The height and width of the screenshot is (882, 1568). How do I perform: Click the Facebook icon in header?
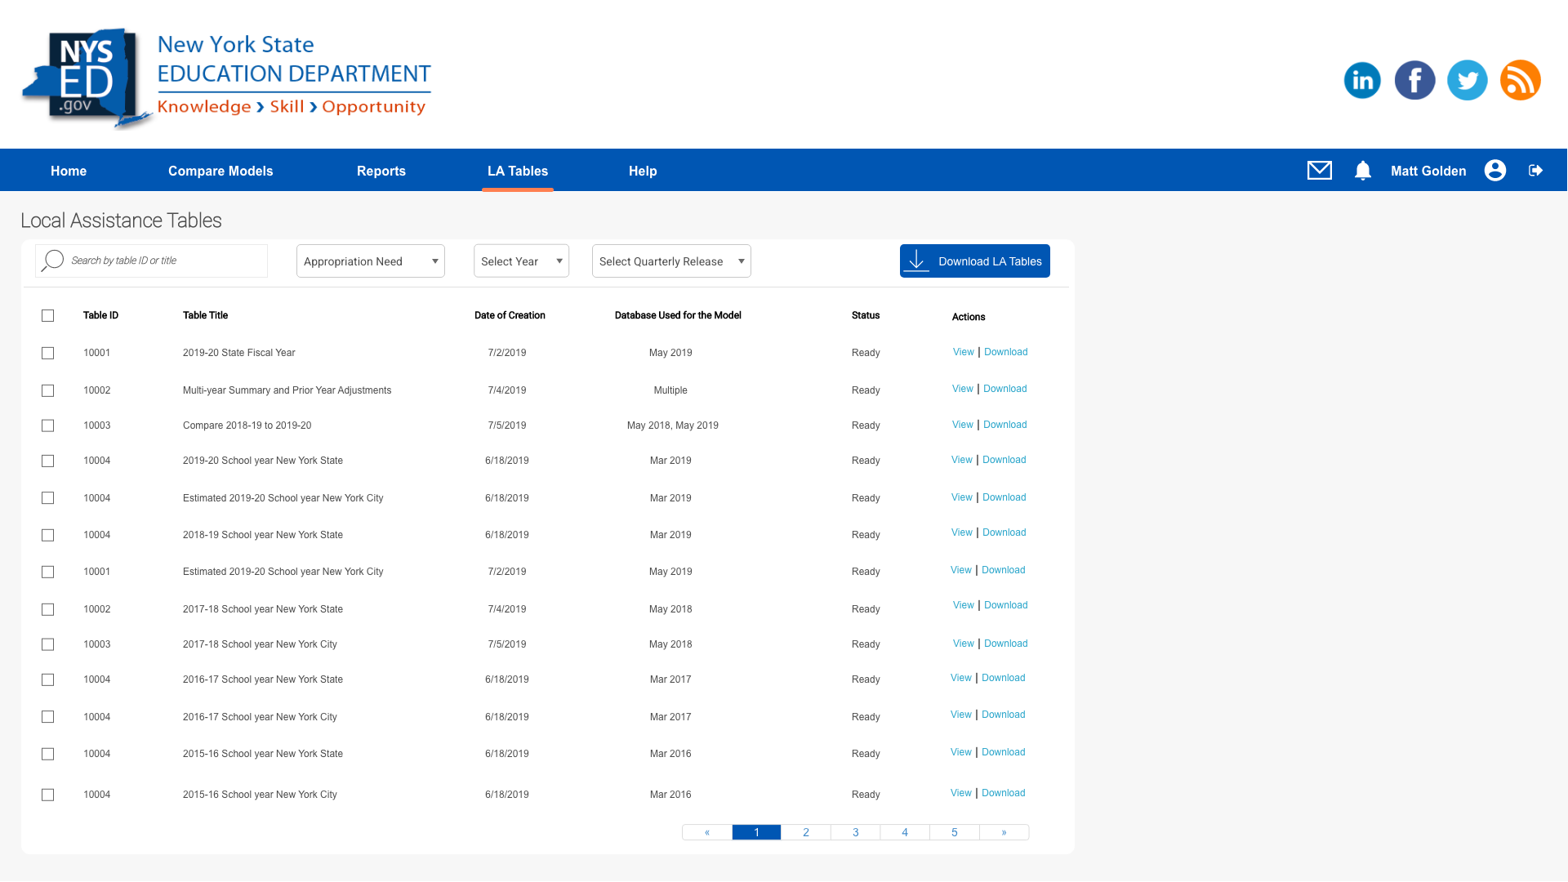tap(1414, 80)
